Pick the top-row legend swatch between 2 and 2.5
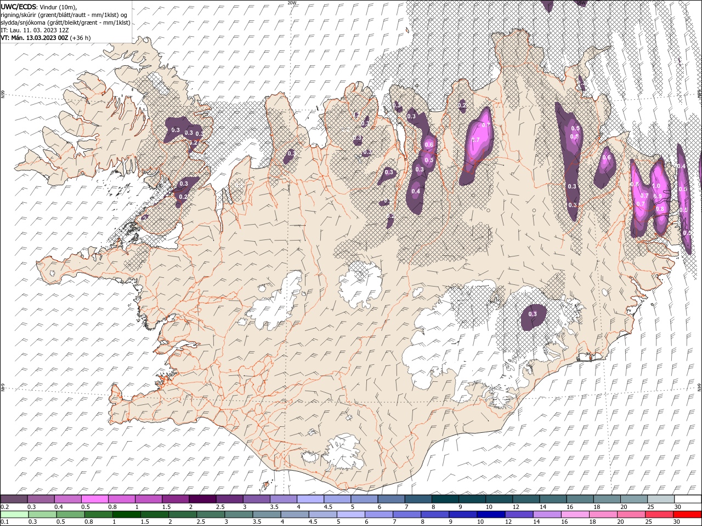This screenshot has height=526, width=702. pos(202,499)
